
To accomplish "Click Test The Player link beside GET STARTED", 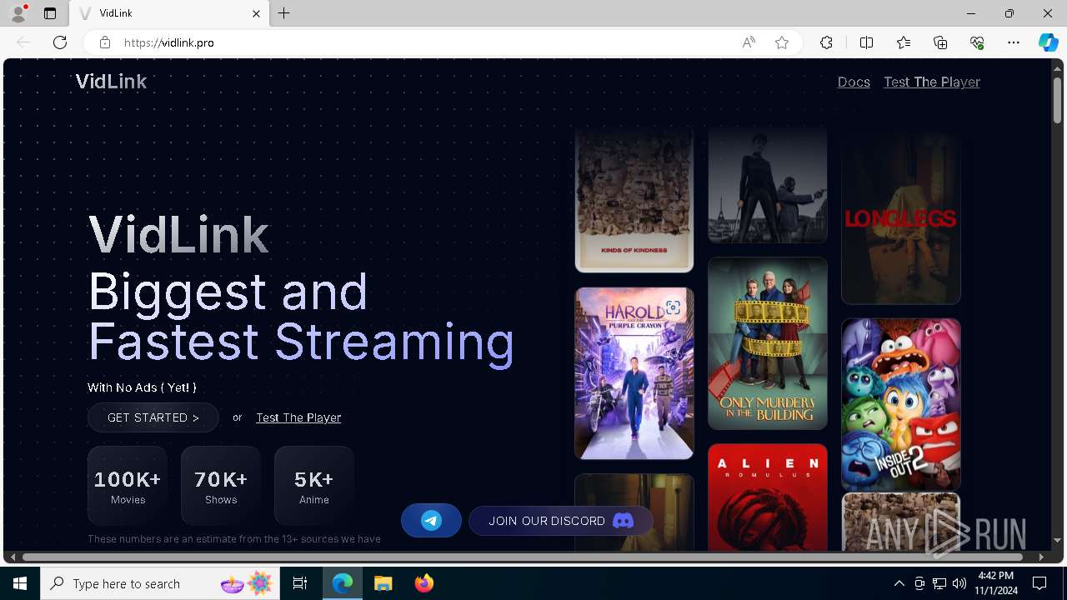I will pos(298,417).
